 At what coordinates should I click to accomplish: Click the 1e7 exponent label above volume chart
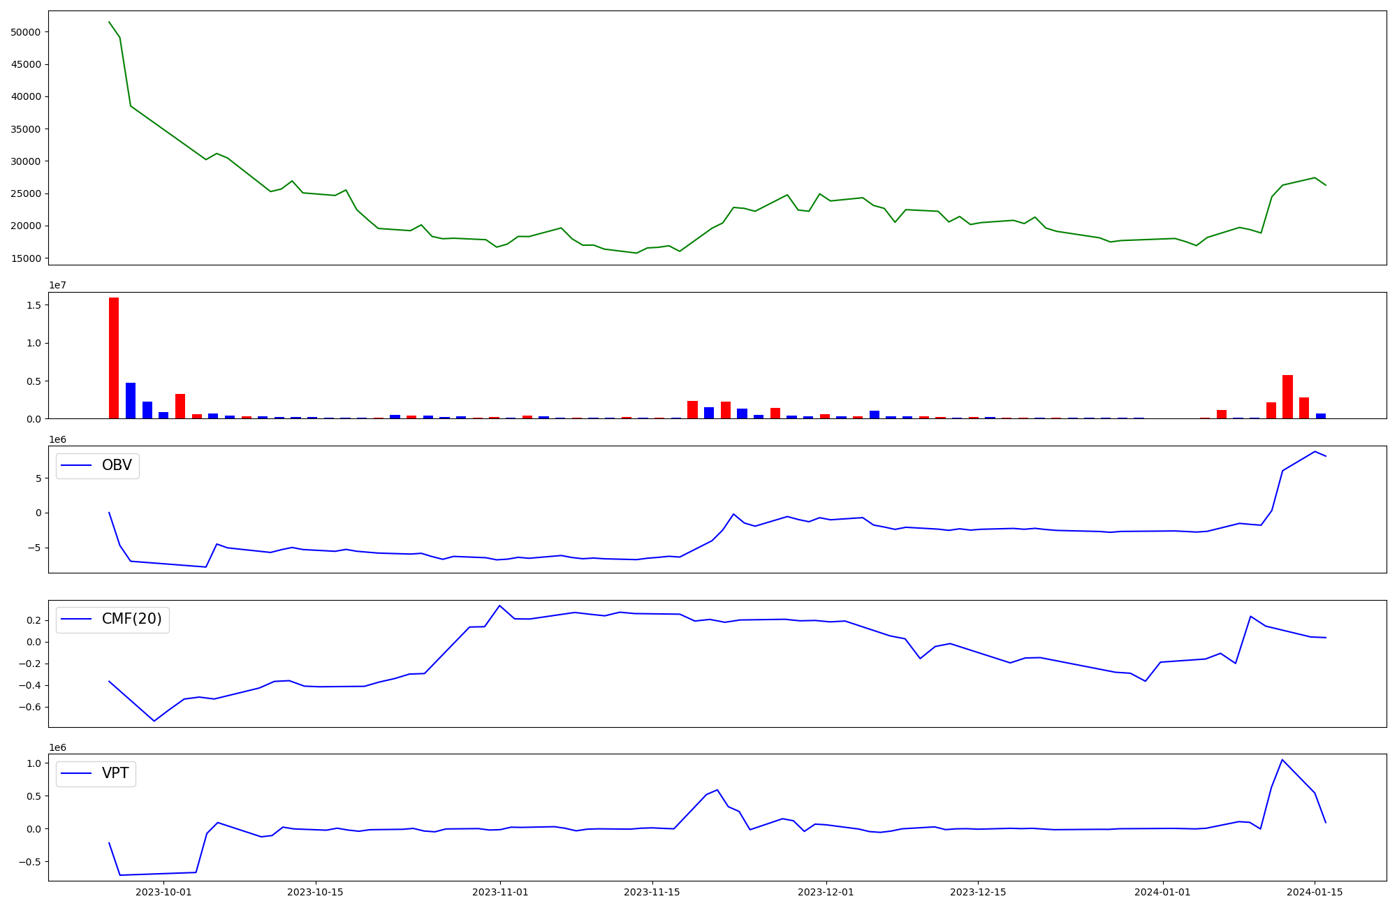(x=57, y=285)
